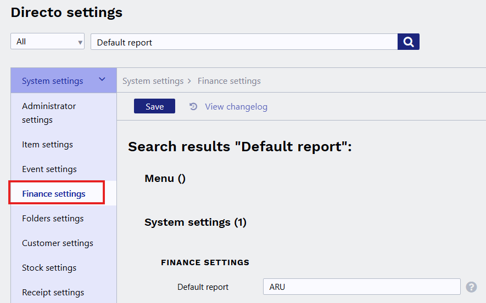Open the View changelog link
The width and height of the screenshot is (486, 303).
[236, 106]
